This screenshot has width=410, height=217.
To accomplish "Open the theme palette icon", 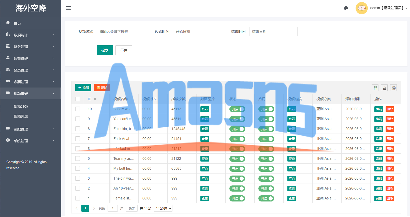I will click(346, 8).
